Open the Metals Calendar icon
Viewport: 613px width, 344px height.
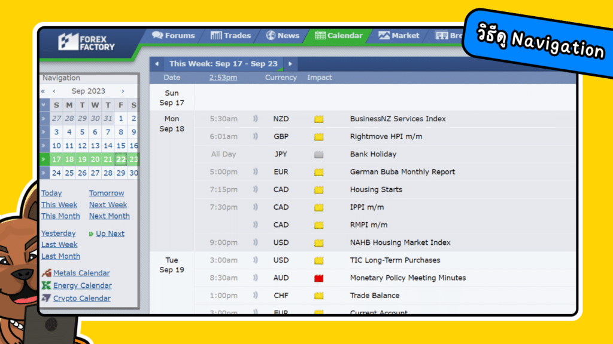46,272
